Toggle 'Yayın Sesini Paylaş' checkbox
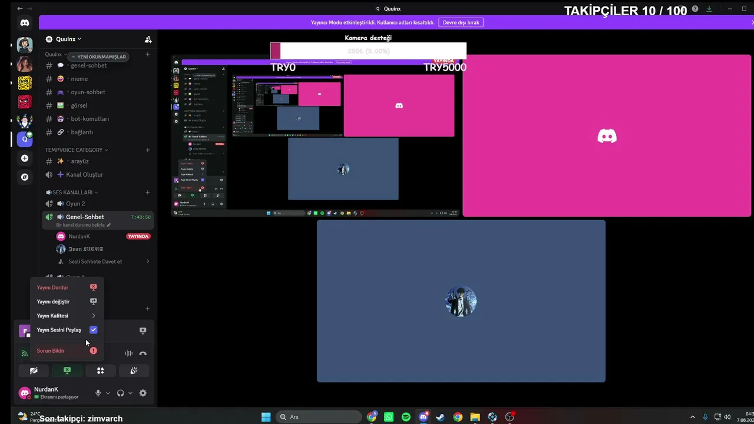 (93, 330)
